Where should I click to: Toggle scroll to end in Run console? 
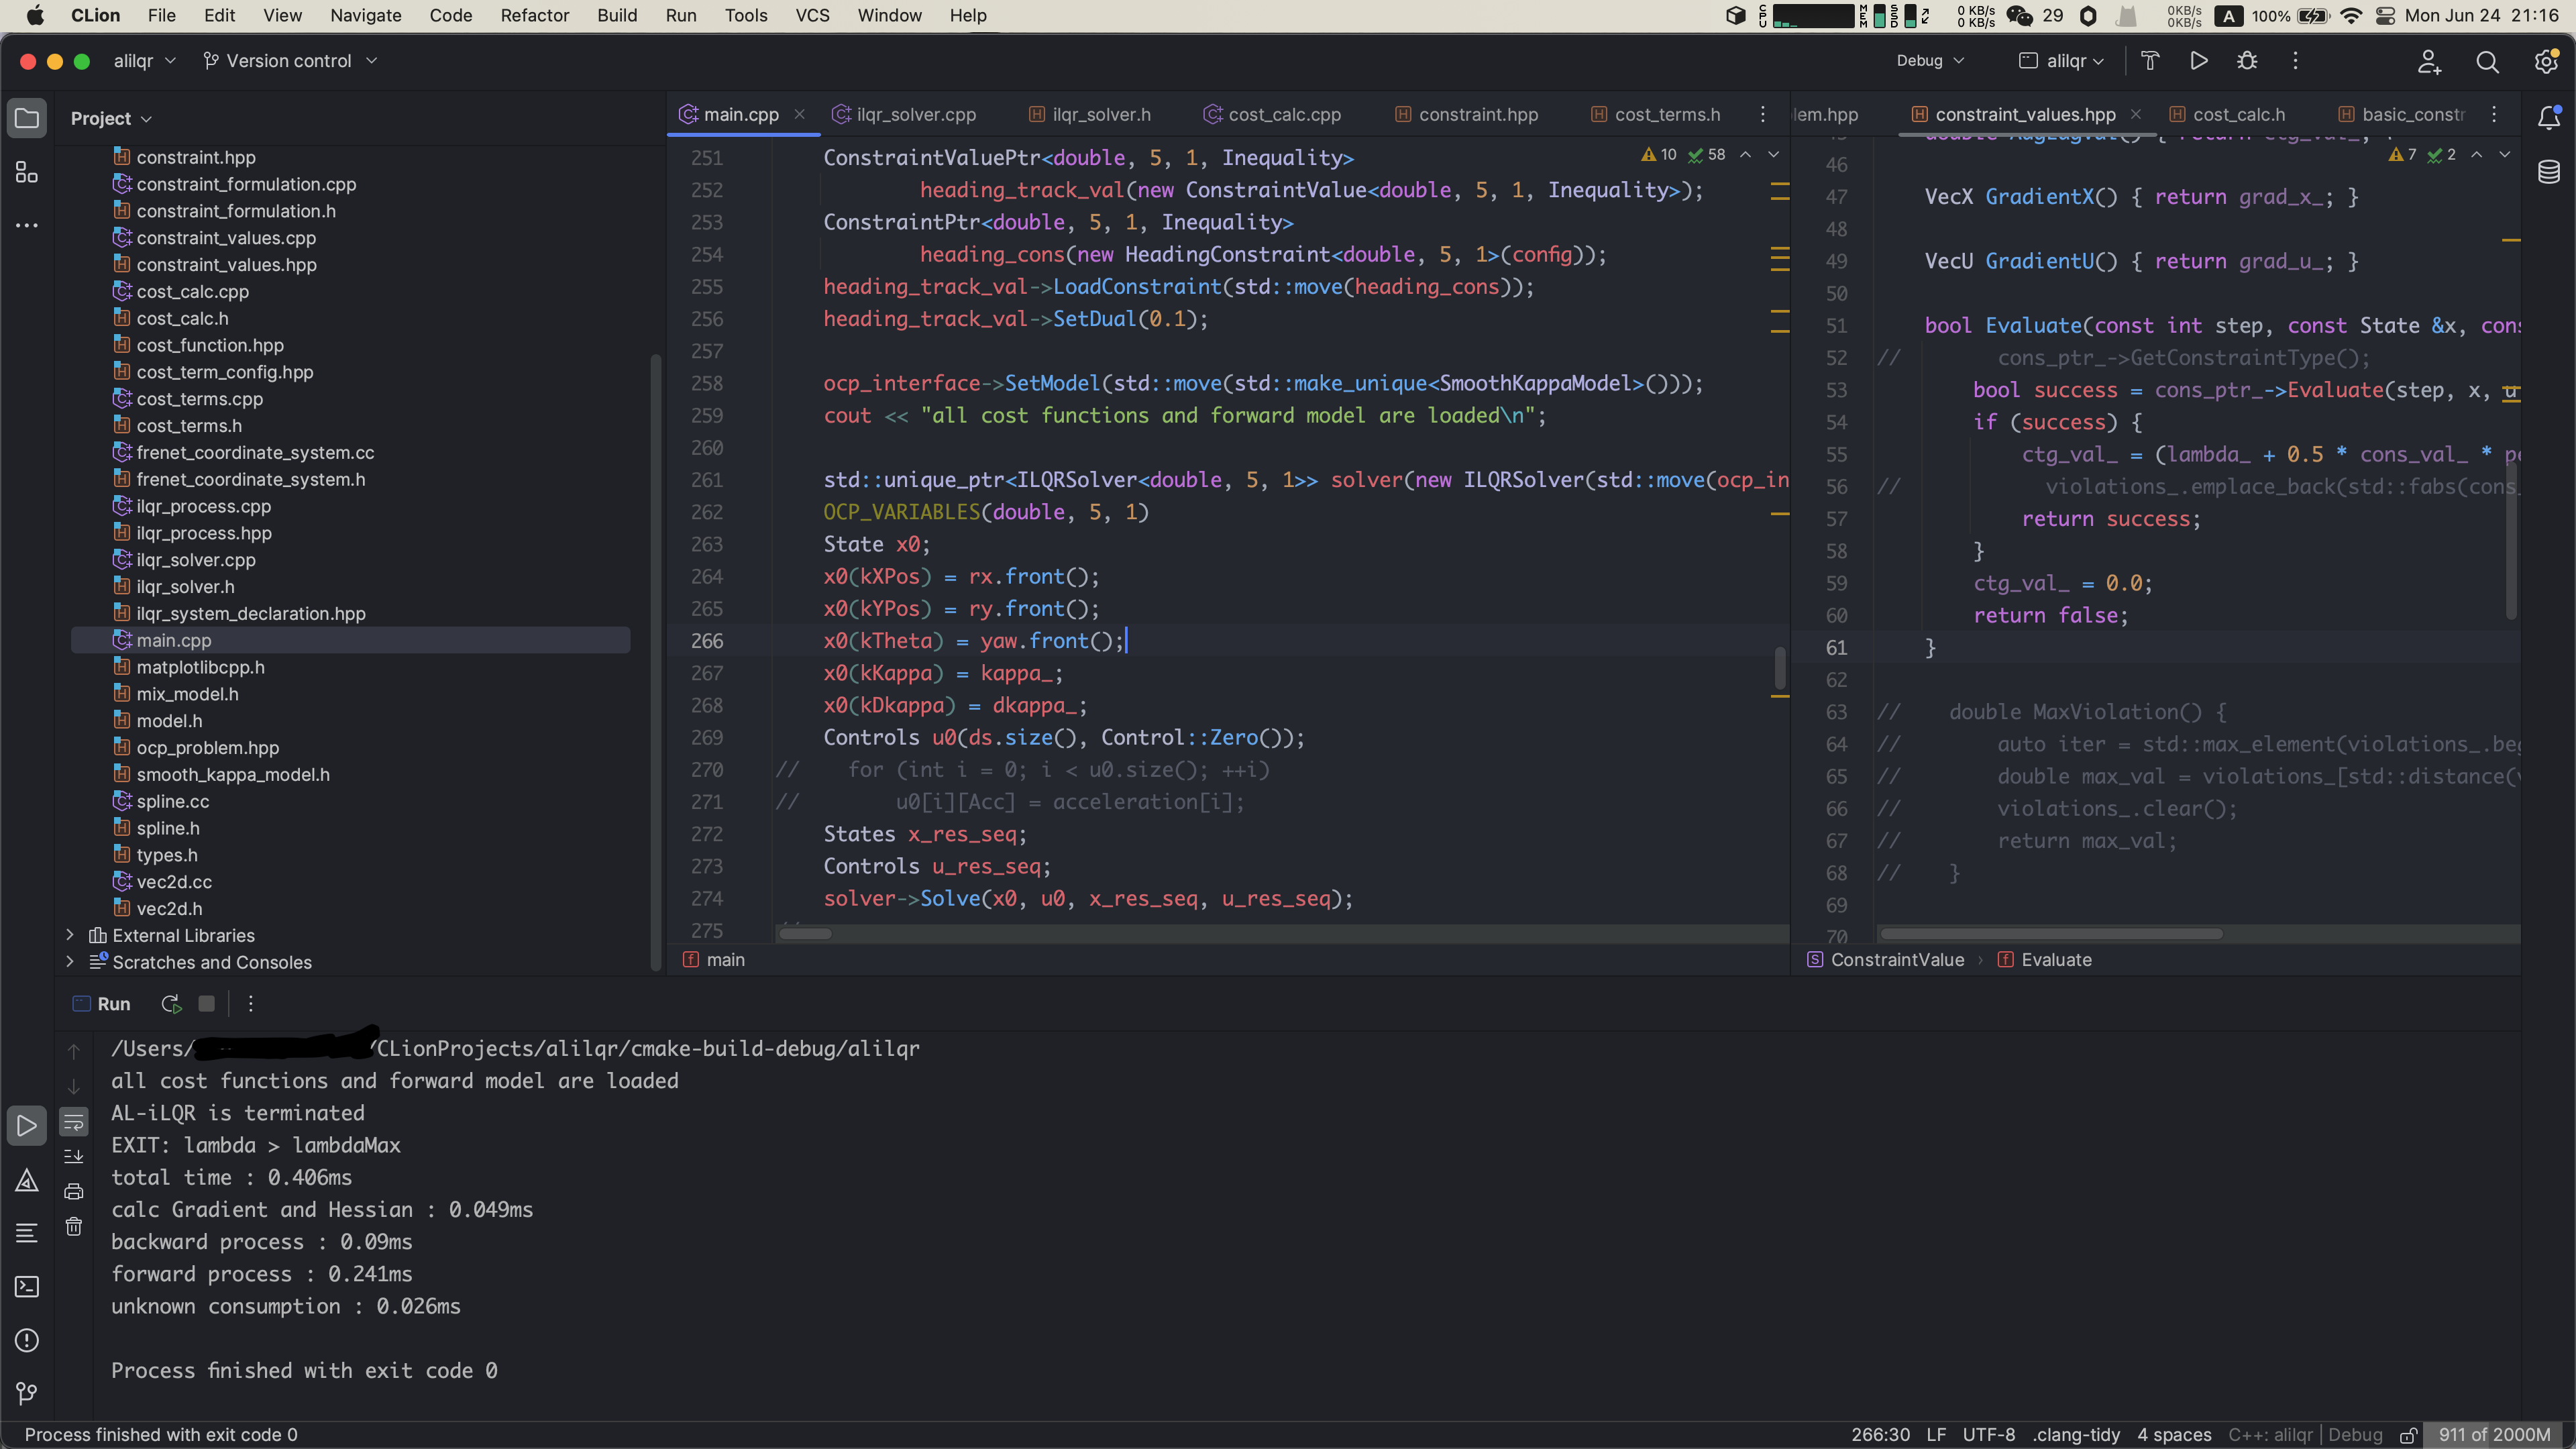[x=74, y=1157]
